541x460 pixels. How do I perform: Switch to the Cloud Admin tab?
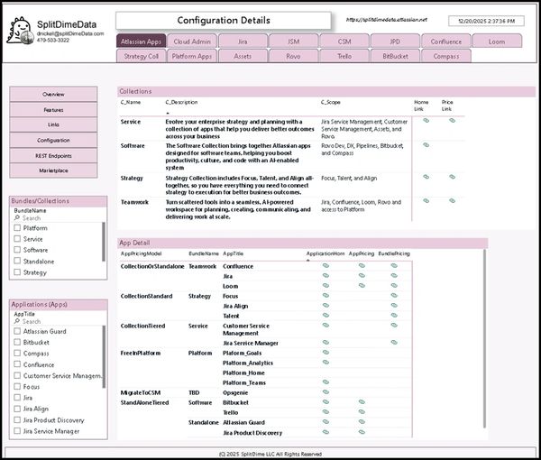tap(192, 41)
